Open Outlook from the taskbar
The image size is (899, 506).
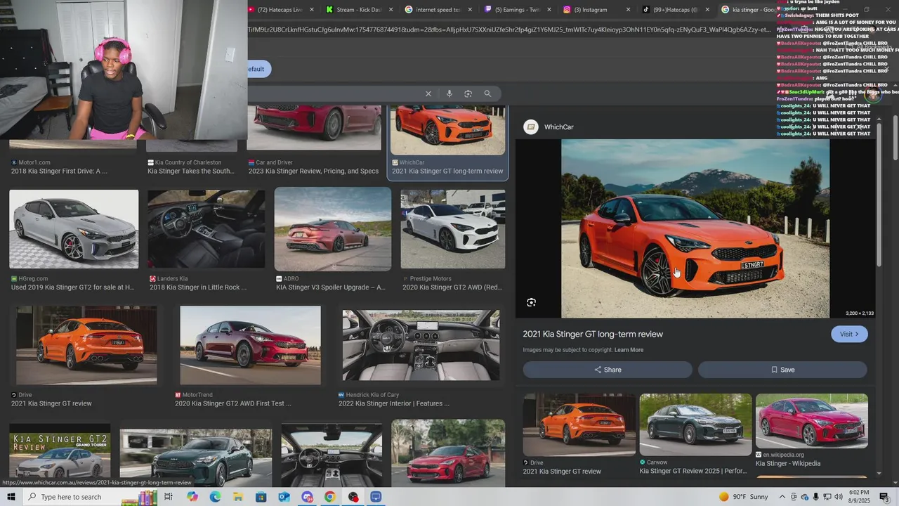pos(284,497)
